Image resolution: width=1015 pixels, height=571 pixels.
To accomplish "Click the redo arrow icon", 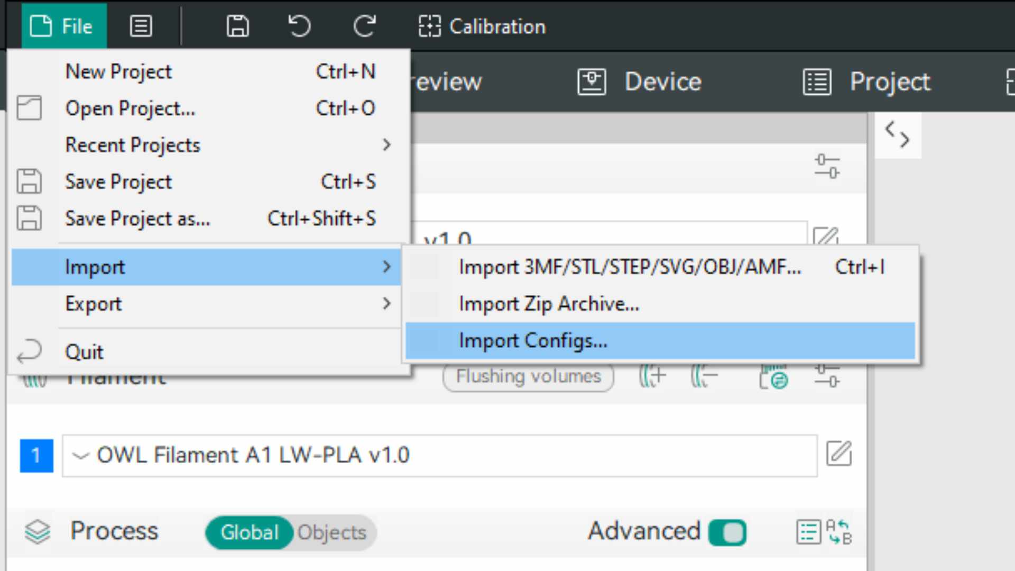I will 364,26.
